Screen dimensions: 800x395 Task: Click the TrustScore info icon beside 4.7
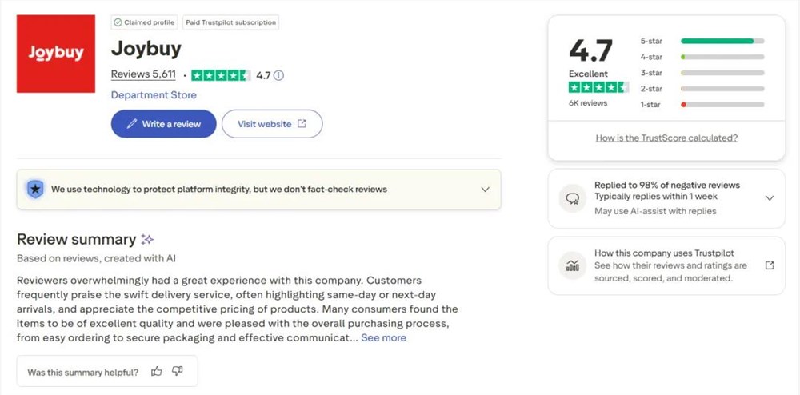[278, 75]
